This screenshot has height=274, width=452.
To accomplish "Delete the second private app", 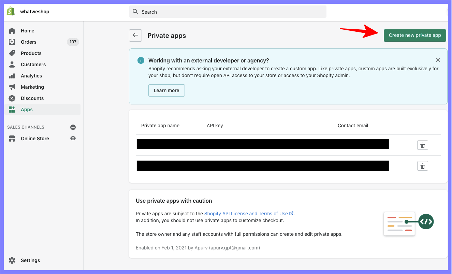I will click(423, 166).
